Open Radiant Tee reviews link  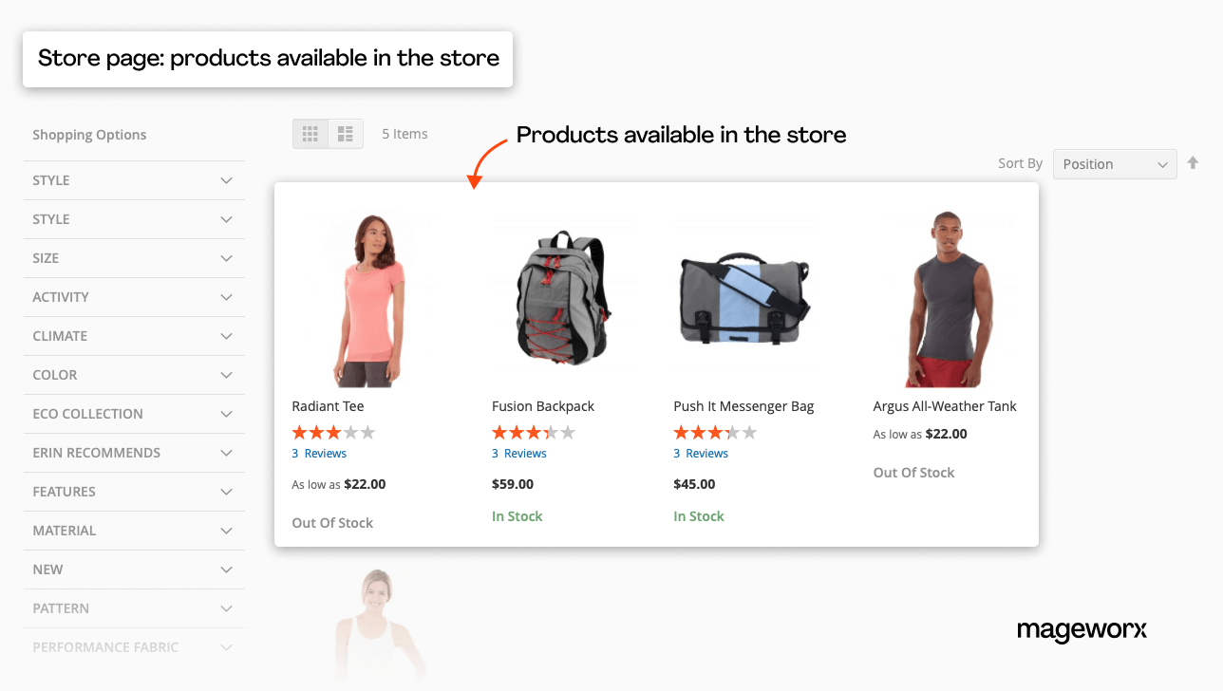(x=319, y=454)
